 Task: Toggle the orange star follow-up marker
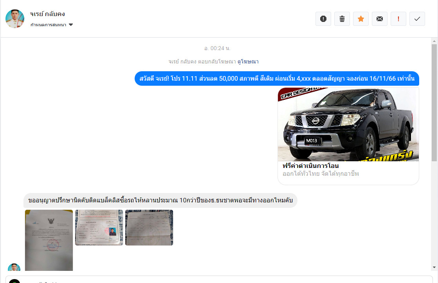[360, 19]
